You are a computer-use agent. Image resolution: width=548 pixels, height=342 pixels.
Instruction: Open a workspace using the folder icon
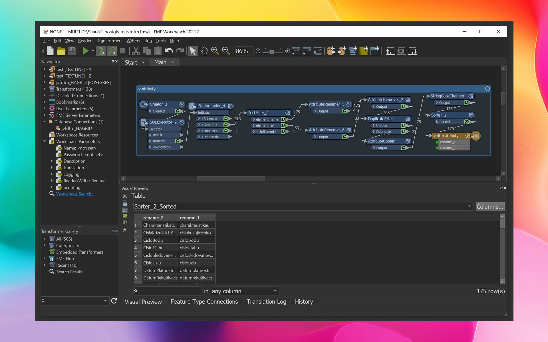point(61,51)
